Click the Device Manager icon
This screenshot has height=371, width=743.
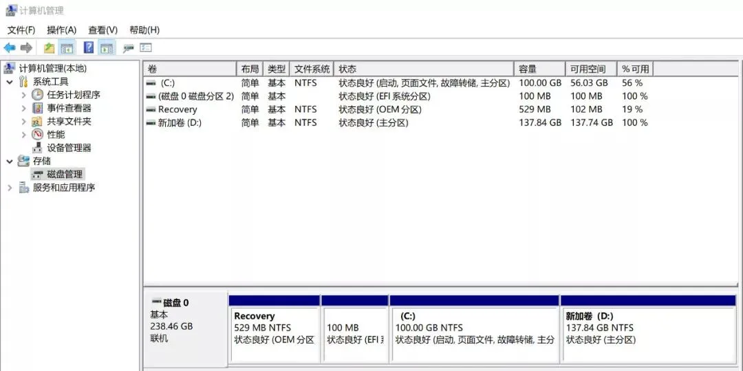[37, 148]
